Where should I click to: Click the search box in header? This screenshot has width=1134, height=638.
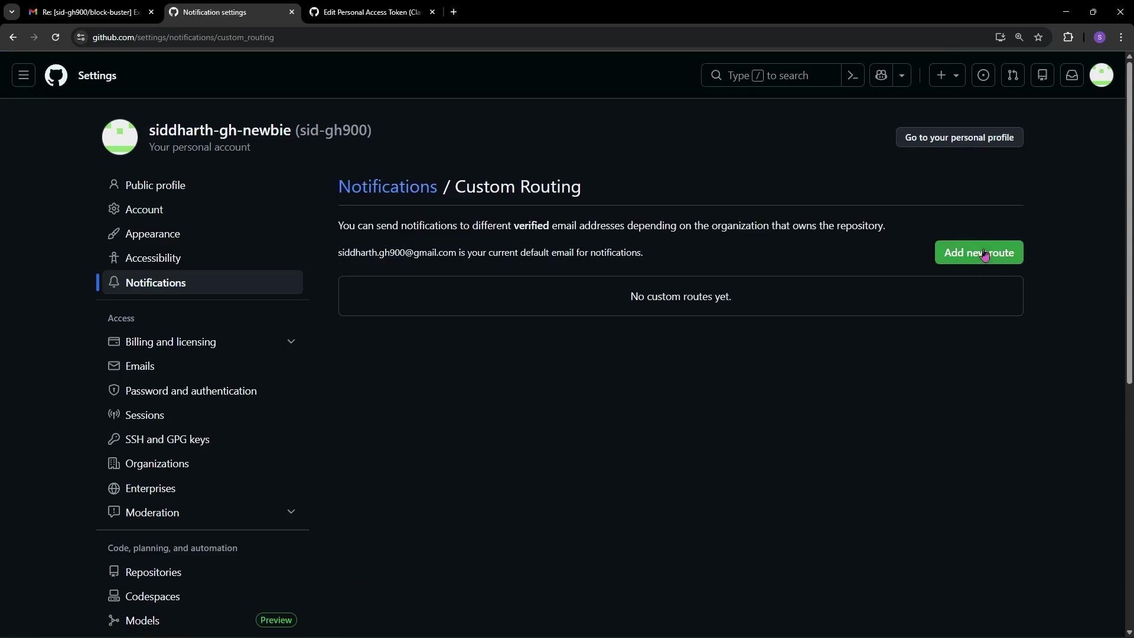771,76
